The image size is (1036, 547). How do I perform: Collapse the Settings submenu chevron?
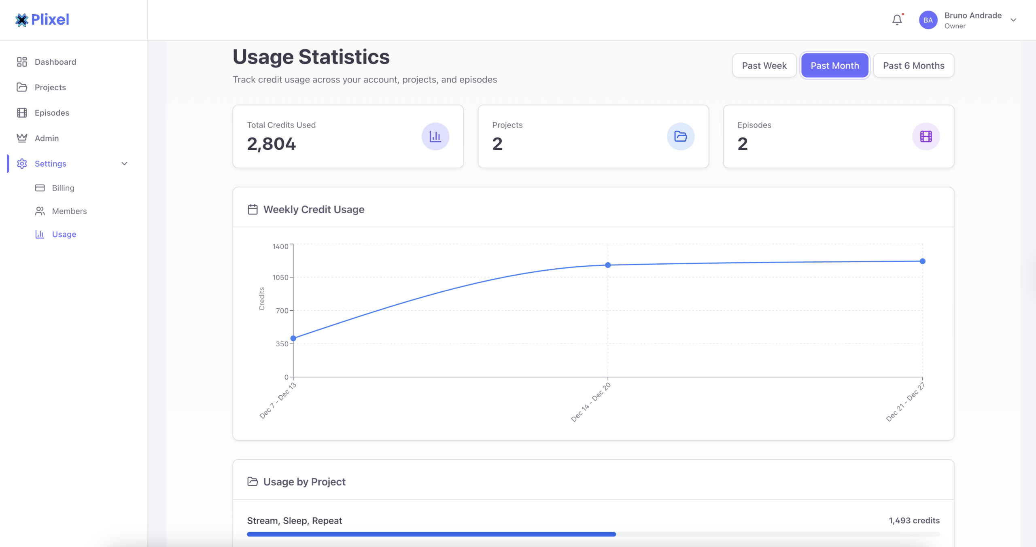tap(124, 163)
